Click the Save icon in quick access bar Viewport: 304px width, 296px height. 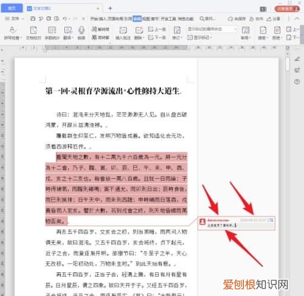[x=33, y=19]
